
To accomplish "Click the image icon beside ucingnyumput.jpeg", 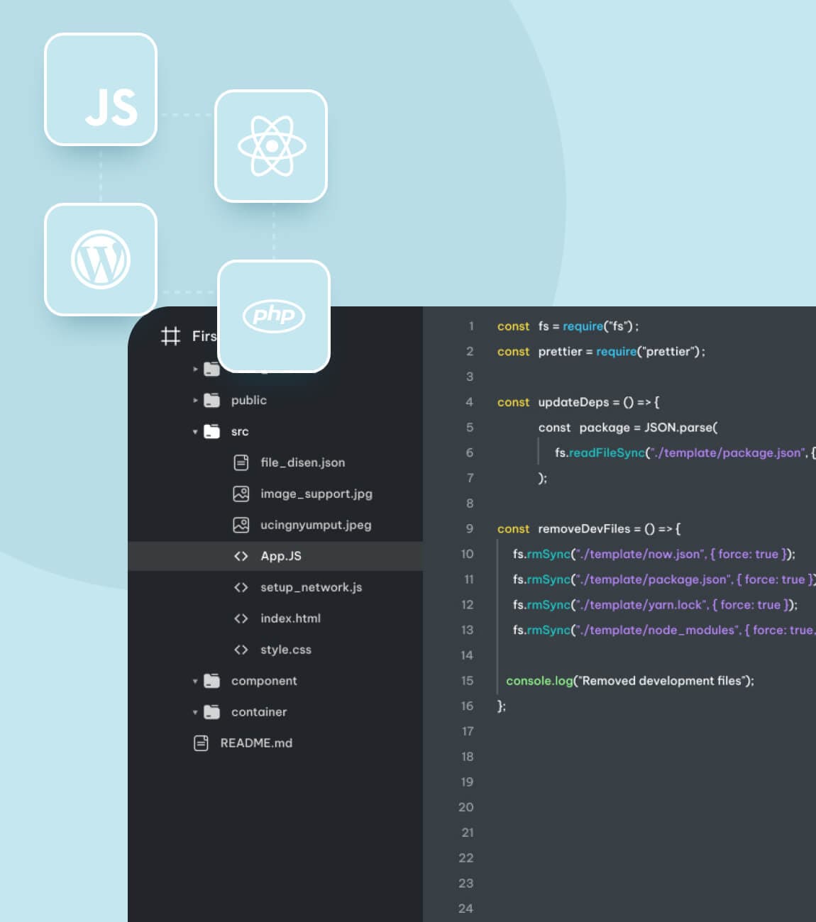I will tap(241, 525).
